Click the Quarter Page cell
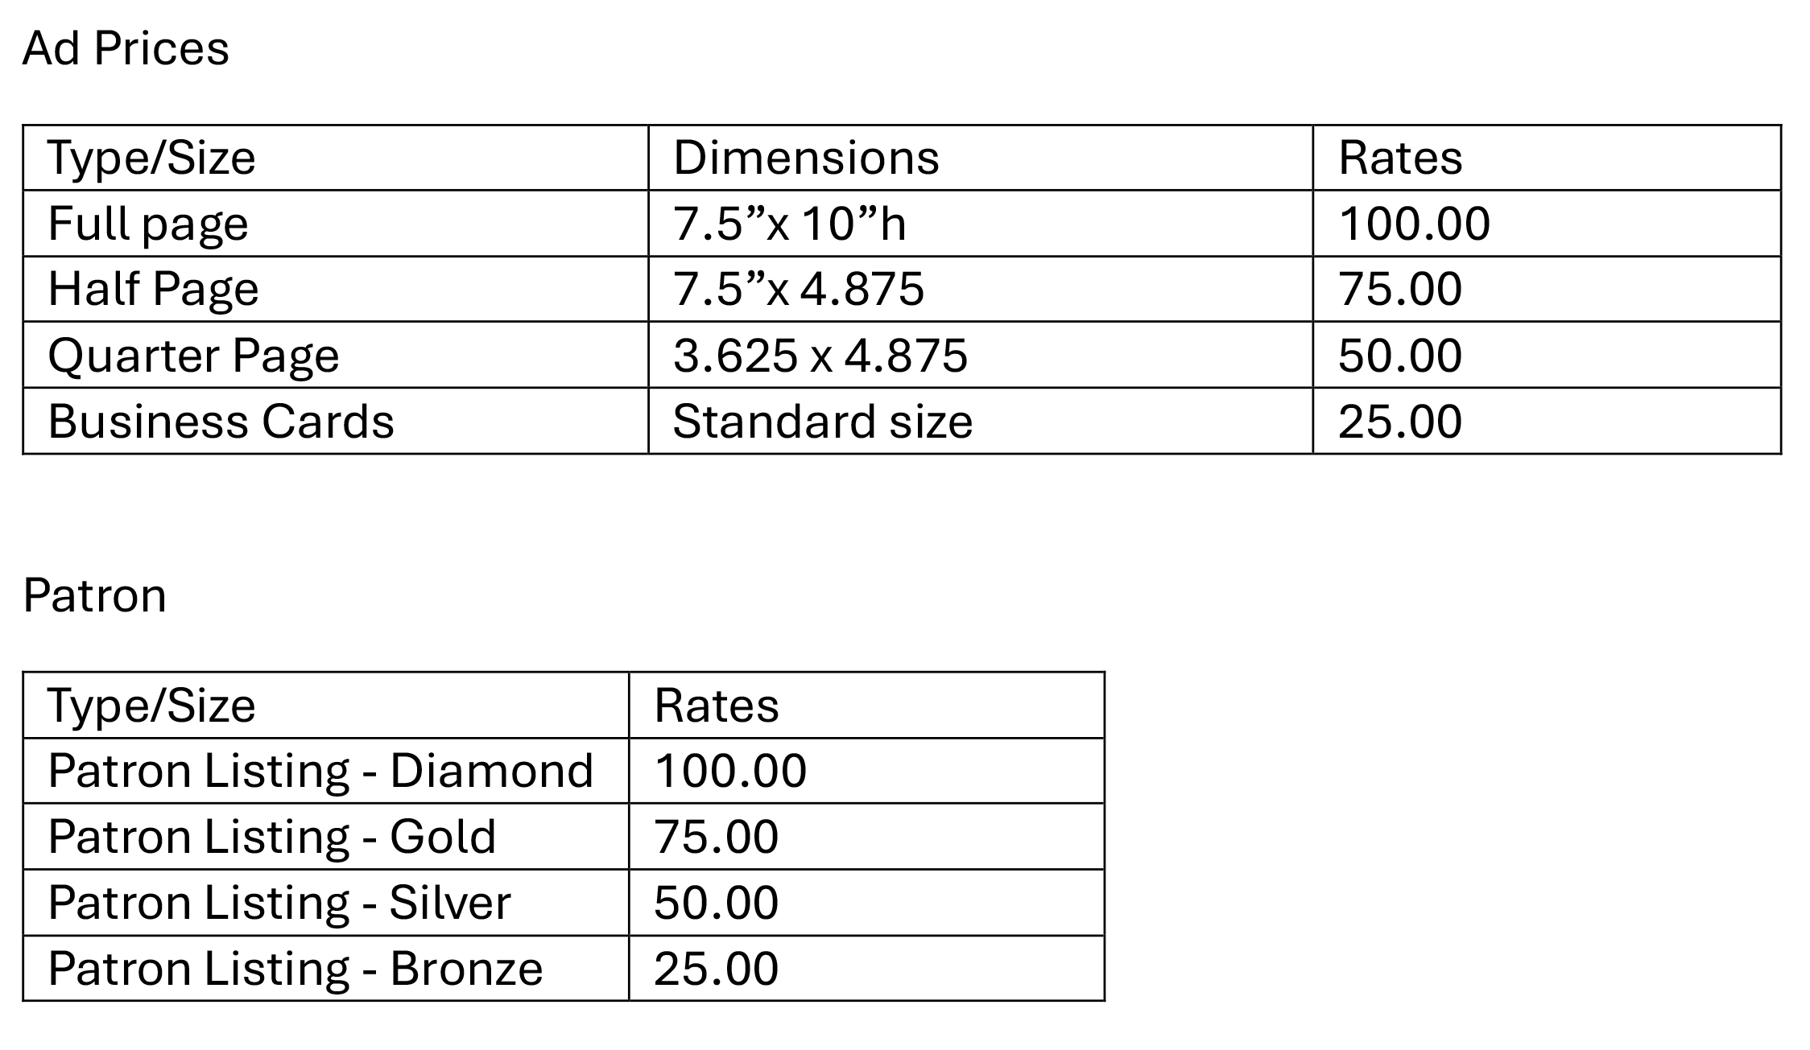 point(193,356)
